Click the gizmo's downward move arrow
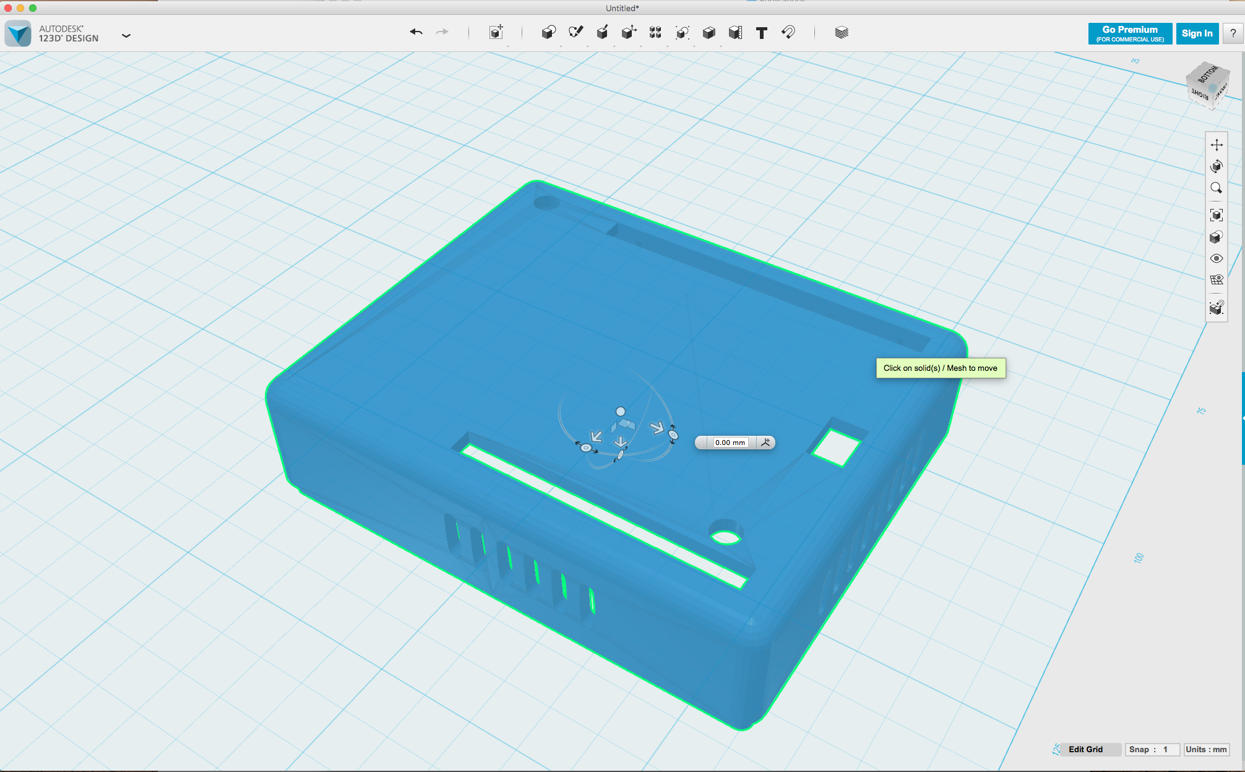The width and height of the screenshot is (1245, 772). (621, 442)
